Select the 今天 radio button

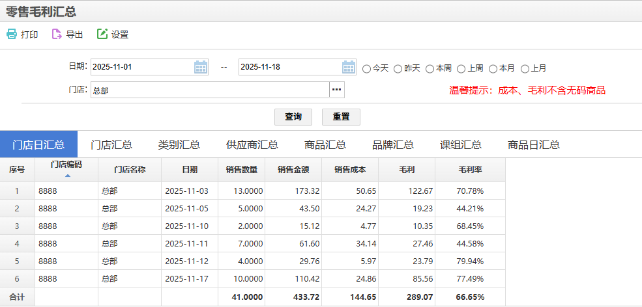tap(366, 68)
